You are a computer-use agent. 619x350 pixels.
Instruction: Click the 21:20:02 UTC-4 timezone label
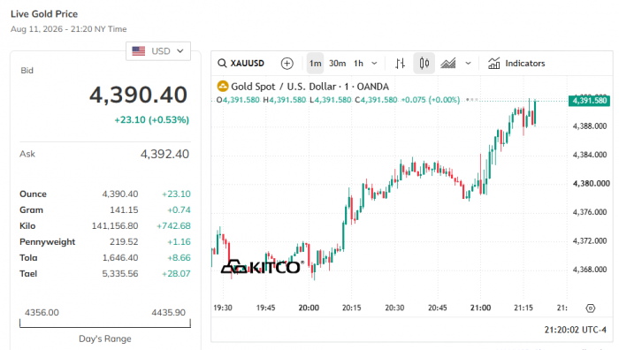pyautogui.click(x=575, y=330)
